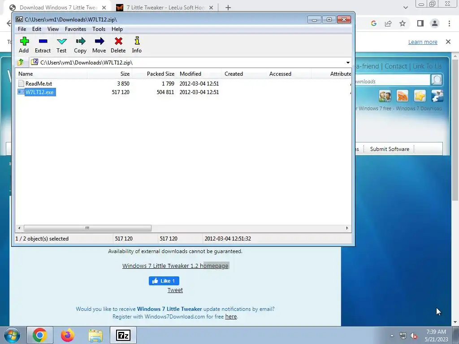Click the 'here' registration link
The image size is (459, 344).
231,317
